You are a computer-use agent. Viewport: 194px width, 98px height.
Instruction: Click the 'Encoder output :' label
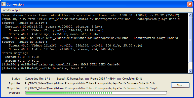click(12, 10)
